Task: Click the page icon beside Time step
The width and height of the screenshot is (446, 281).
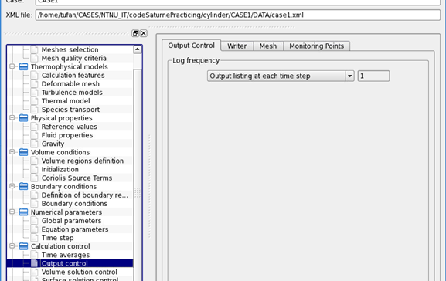Action: [34, 238]
